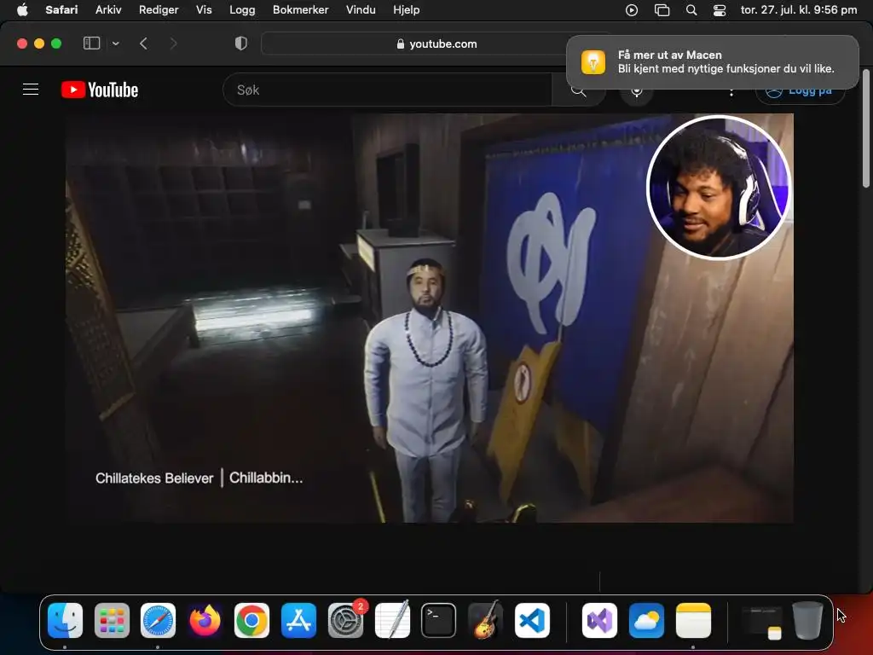Click the minimized window in the Dock
The width and height of the screenshot is (873, 655).
[761, 621]
